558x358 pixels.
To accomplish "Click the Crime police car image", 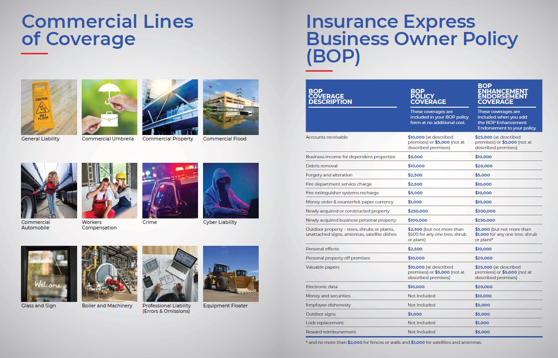I will (x=170, y=191).
